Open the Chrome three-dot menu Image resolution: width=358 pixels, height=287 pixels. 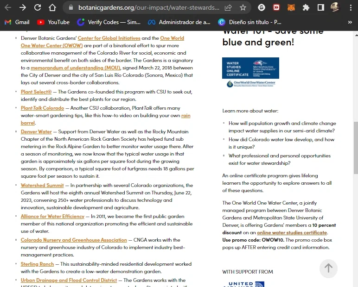(x=351, y=7)
